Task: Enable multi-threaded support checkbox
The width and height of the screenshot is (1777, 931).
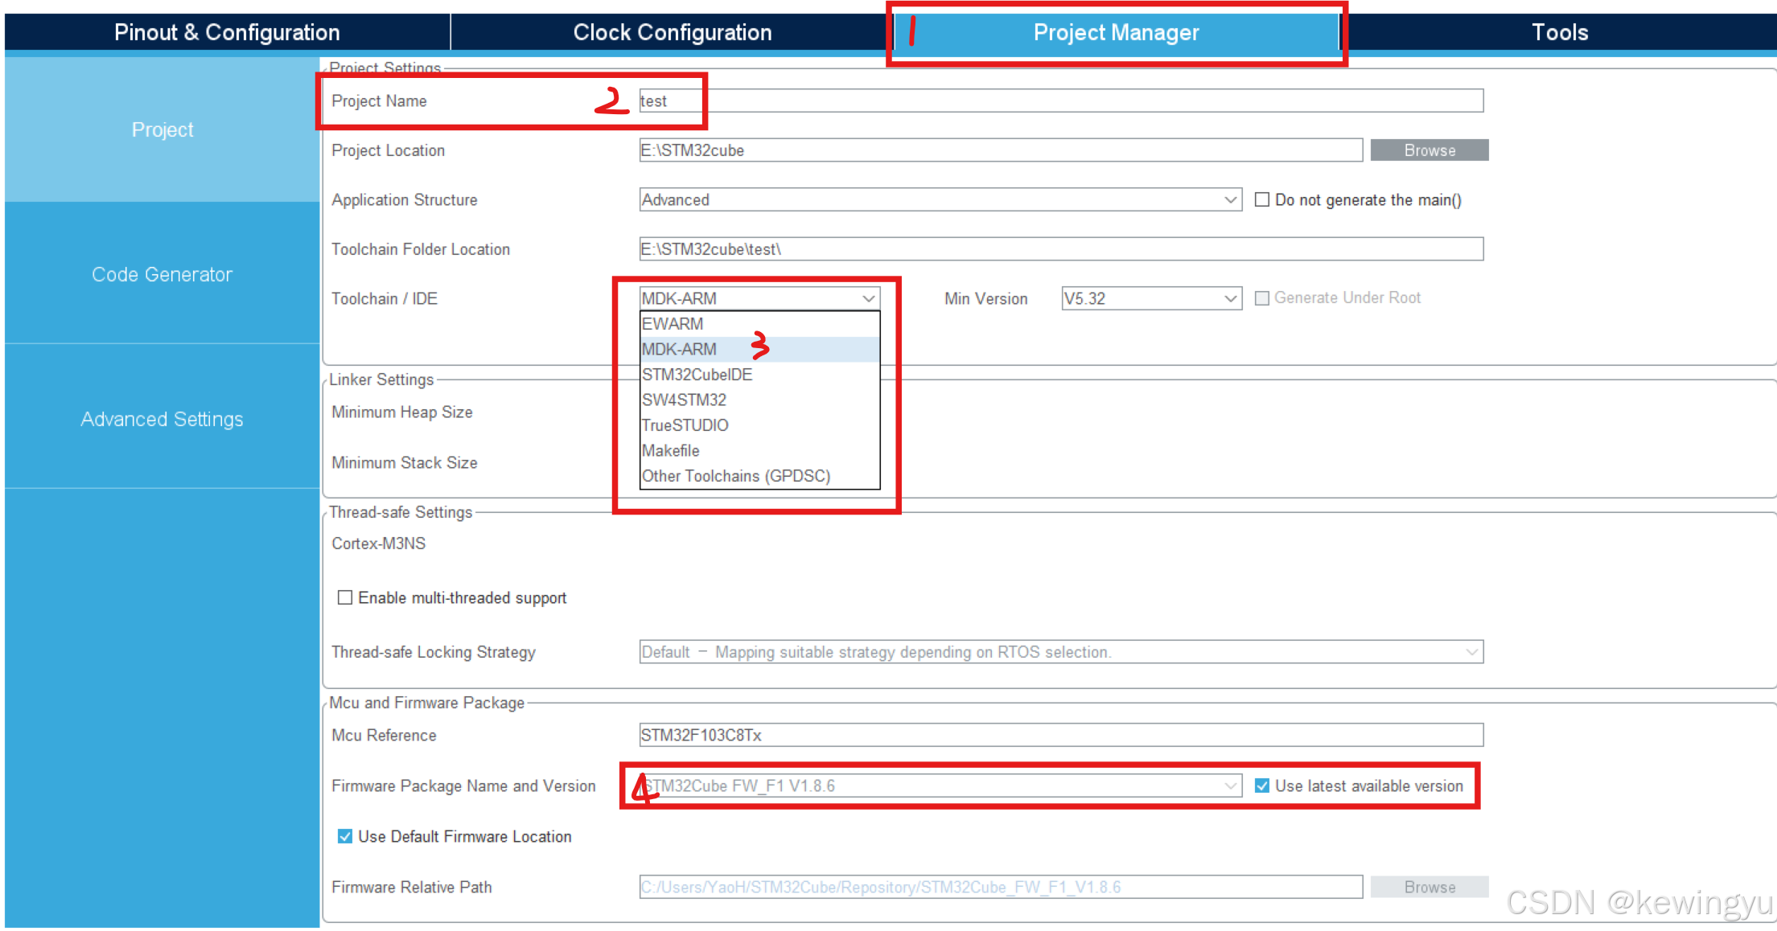Action: [x=345, y=597]
